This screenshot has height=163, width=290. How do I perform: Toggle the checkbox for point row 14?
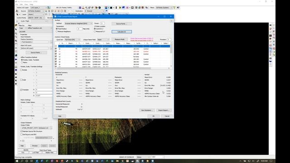(56, 59)
